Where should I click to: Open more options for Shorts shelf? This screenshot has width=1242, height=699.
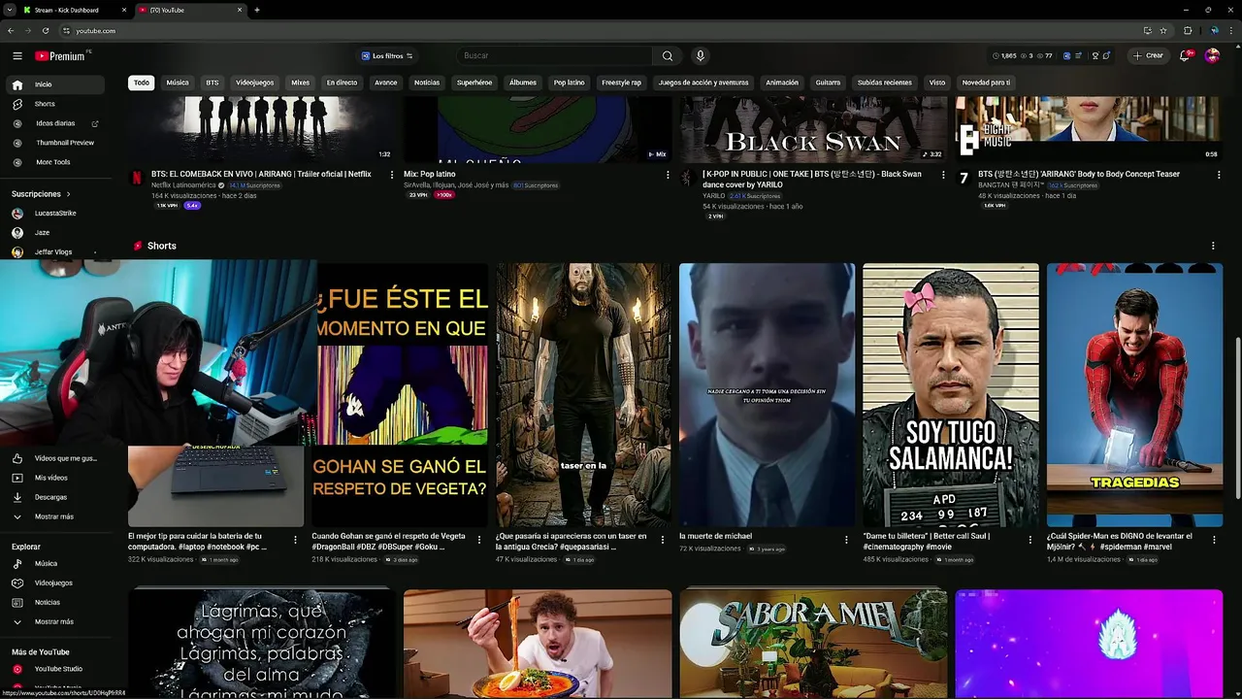pos(1213,246)
